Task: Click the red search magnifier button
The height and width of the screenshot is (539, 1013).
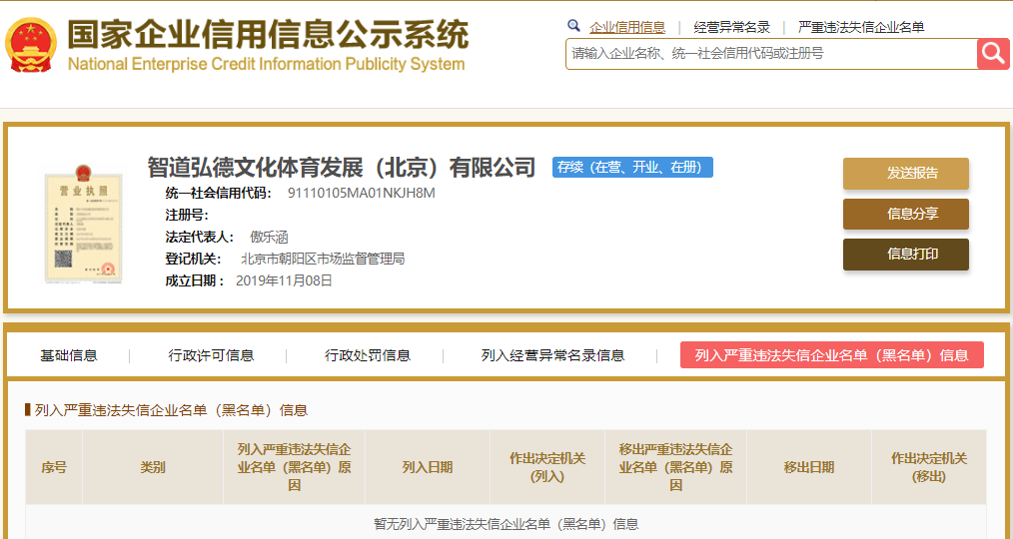Action: (x=993, y=54)
